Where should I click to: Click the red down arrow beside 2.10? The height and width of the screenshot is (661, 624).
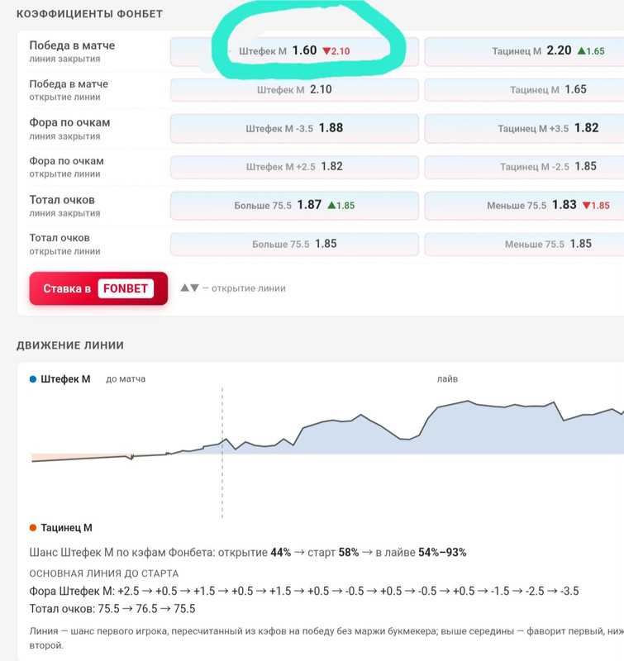326,51
